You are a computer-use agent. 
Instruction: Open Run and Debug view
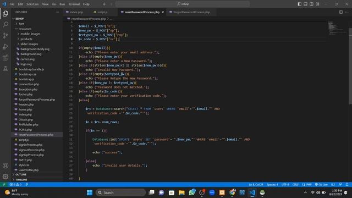tap(5, 46)
